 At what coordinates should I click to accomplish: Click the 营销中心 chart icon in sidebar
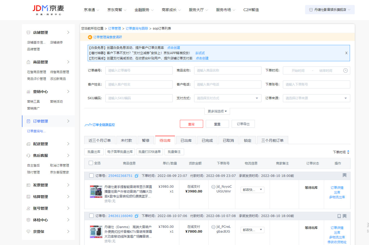point(28,92)
